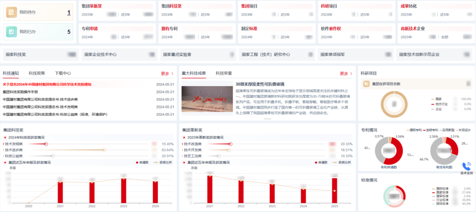Open the 科技荣誉 tab

(x=223, y=73)
